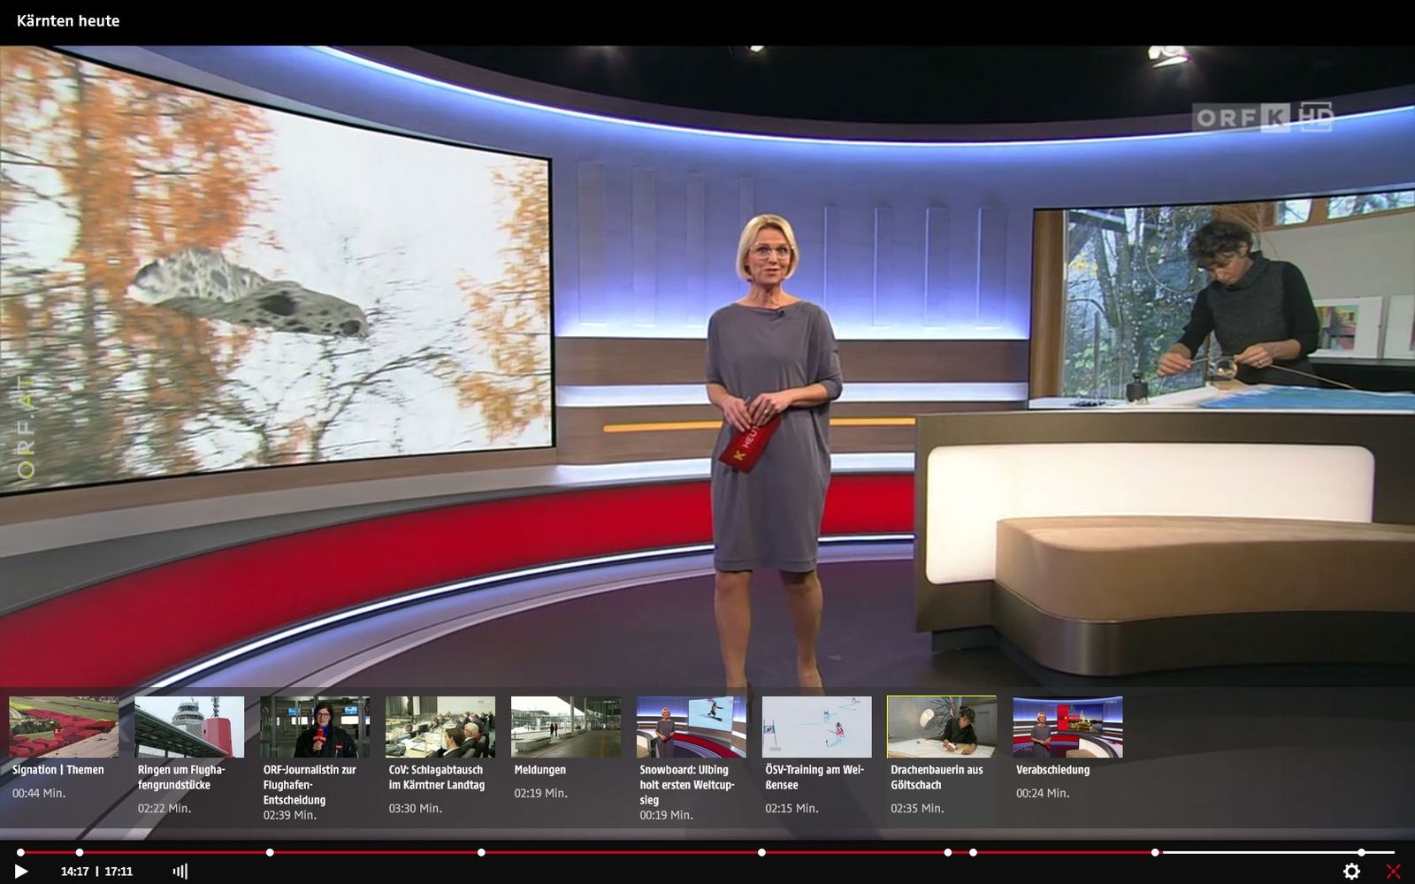Screen dimensions: 1415x884
Task: Seek to unplayed white portion of progress bar
Action: click(x=1256, y=852)
